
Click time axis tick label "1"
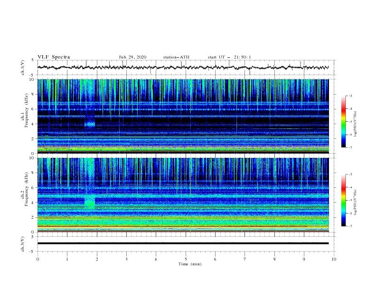[x=67, y=259]
